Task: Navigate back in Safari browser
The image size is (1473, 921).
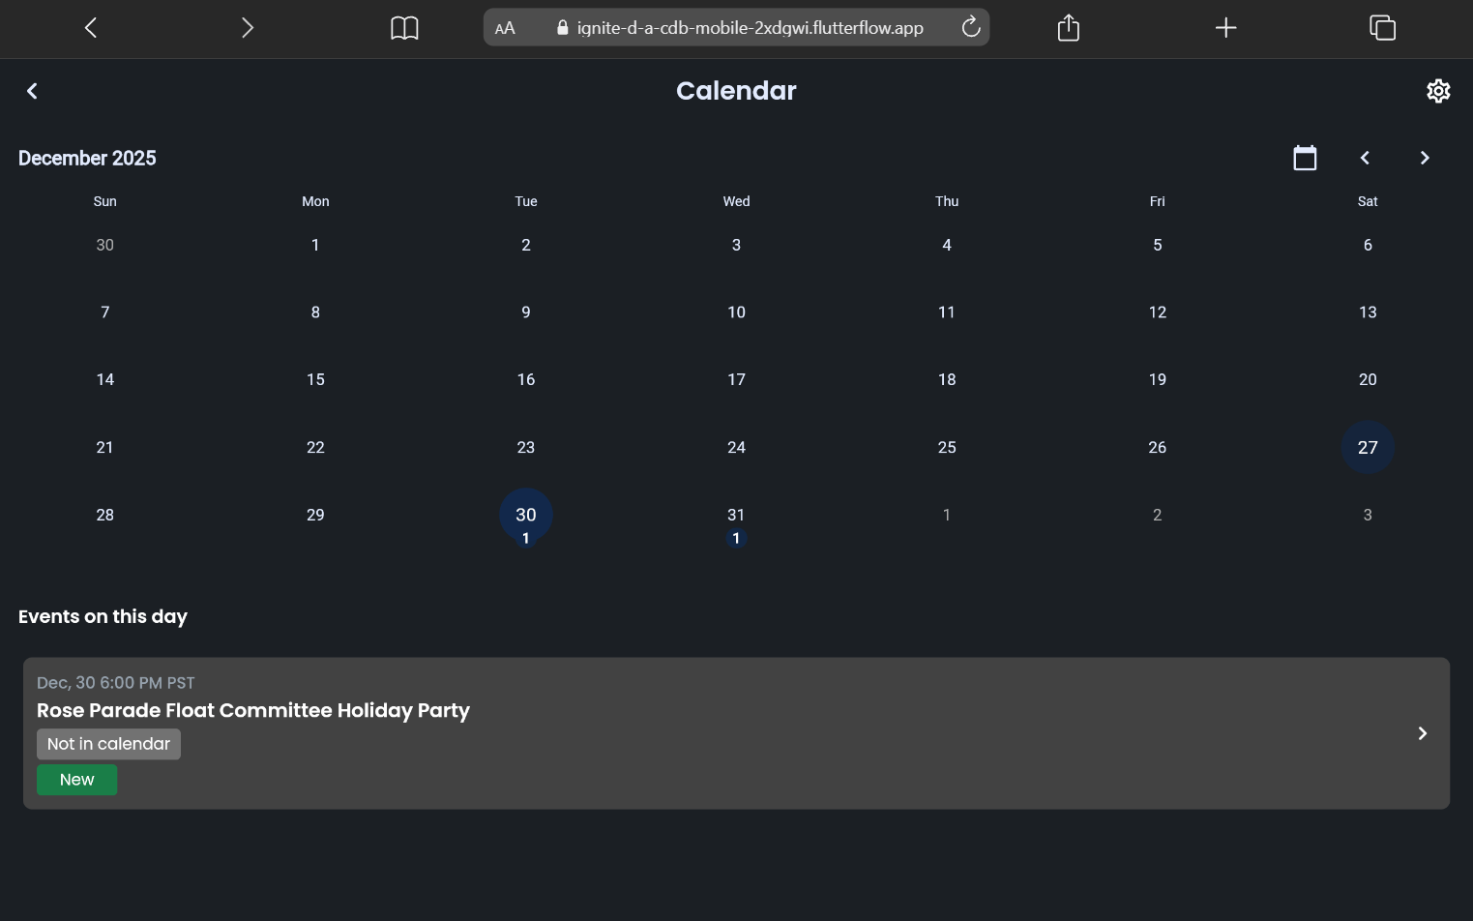Action: [x=91, y=27]
